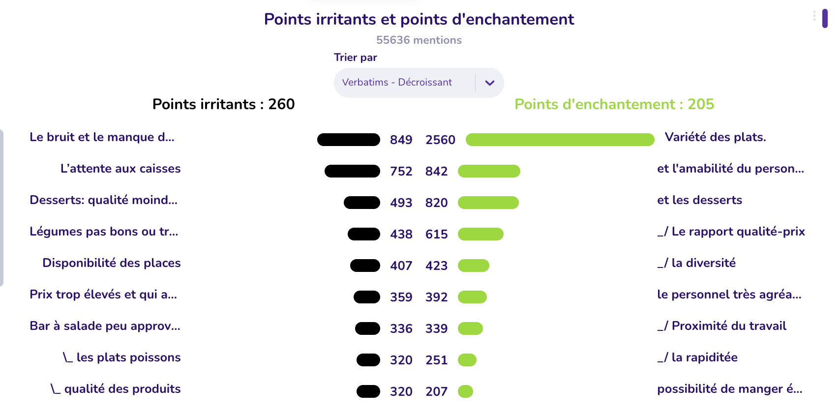The image size is (840, 415).
Task: Open the 'Variété des plats.' enchantment label
Action: 715,137
